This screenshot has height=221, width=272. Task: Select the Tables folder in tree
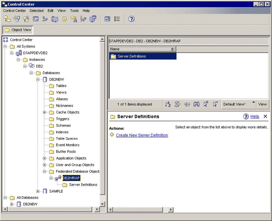[61, 86]
